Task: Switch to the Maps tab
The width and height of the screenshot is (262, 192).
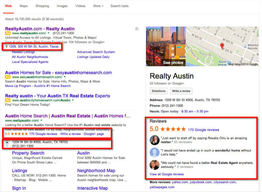Action: point(23,6)
